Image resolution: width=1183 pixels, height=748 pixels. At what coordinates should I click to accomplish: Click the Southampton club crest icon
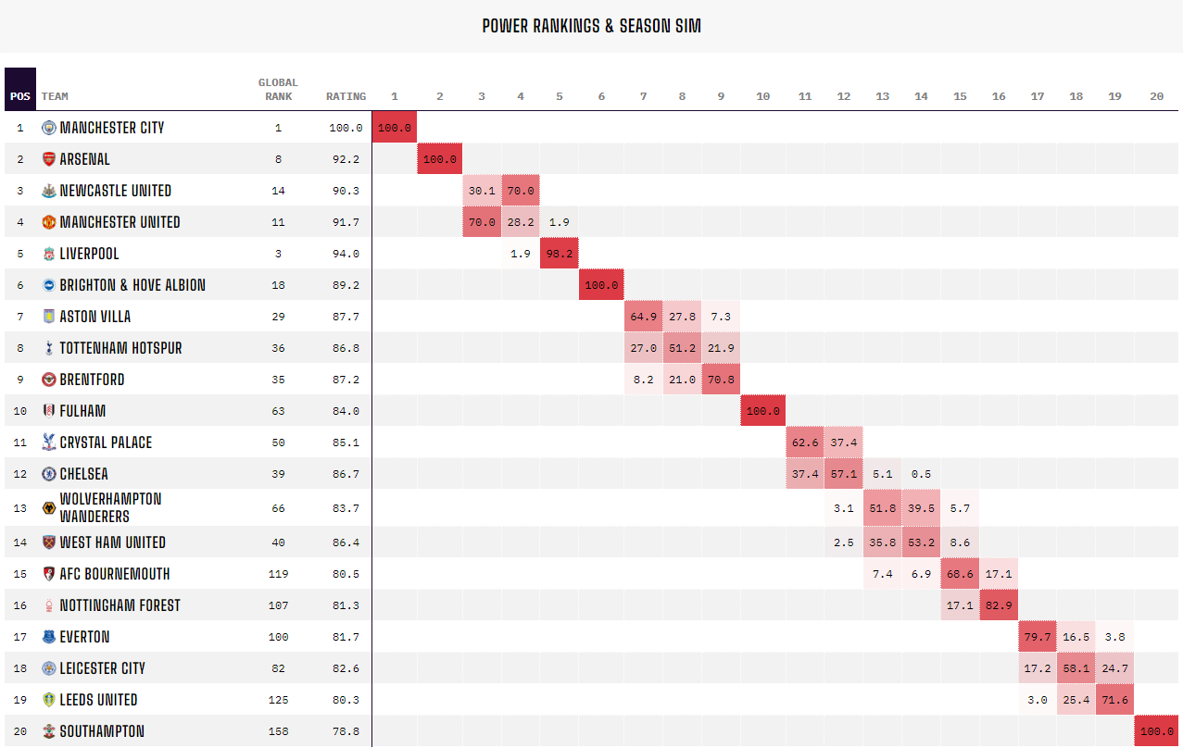click(49, 731)
